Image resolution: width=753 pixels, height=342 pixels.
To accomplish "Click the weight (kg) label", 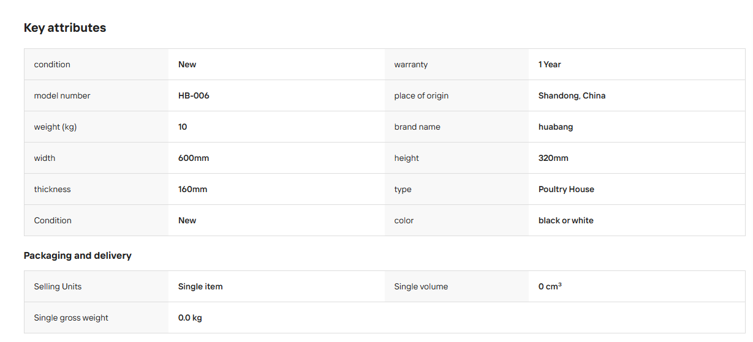I will coord(55,127).
